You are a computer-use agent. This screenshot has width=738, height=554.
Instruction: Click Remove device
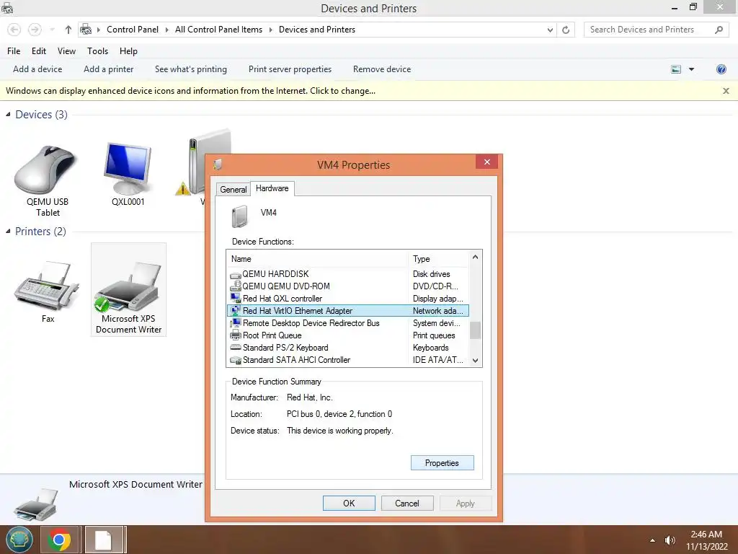coord(382,69)
